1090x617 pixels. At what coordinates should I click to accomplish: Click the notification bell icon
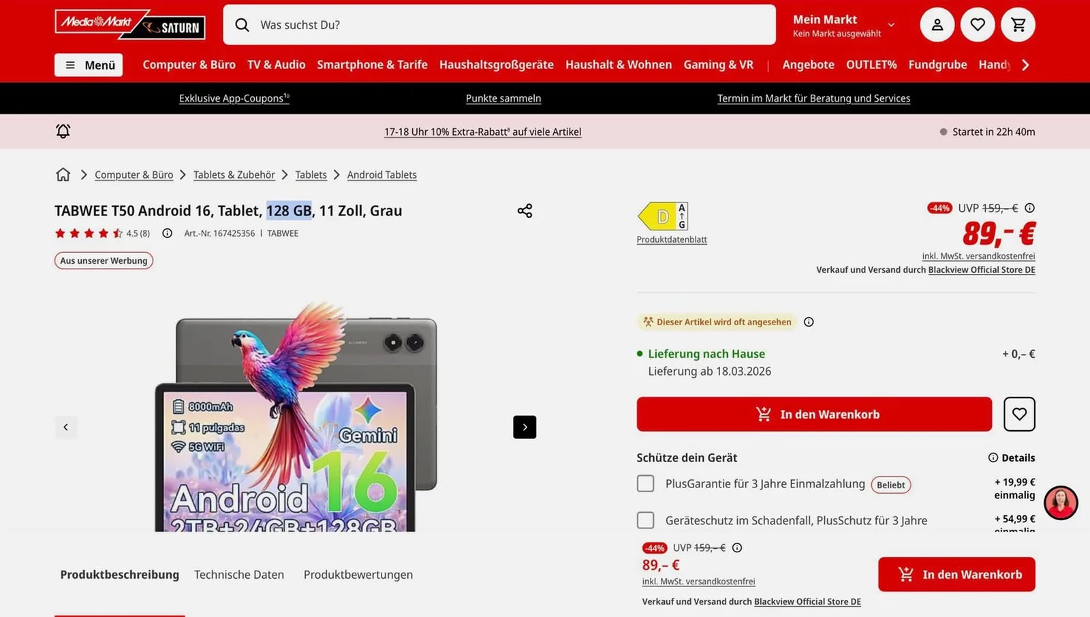[63, 131]
